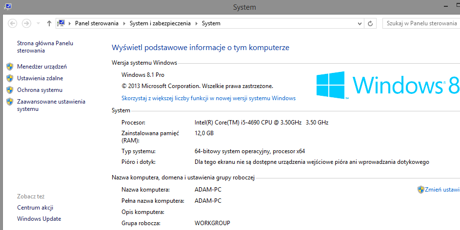Go back with the back arrow button

[x=12, y=23]
